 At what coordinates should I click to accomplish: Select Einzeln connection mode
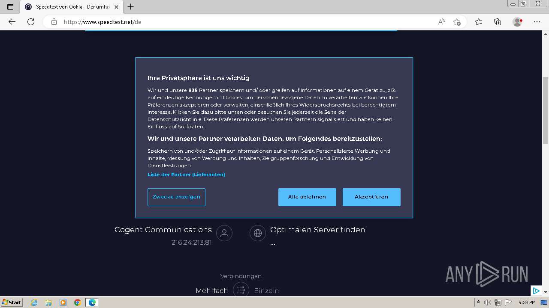pyautogui.click(x=266, y=290)
